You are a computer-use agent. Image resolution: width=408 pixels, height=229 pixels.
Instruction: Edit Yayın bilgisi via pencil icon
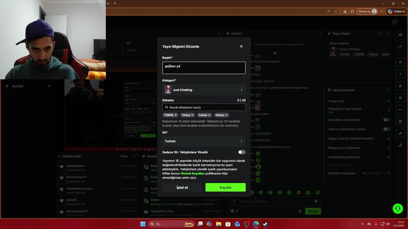(x=380, y=33)
